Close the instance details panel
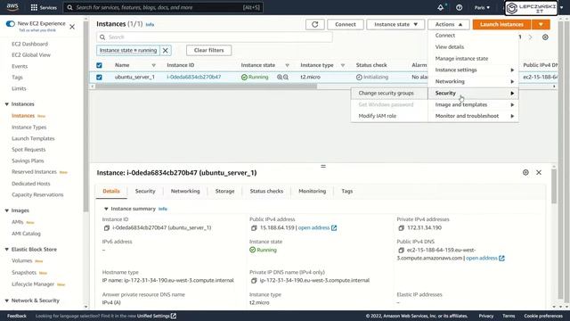This screenshot has width=570, height=321. 539,172
